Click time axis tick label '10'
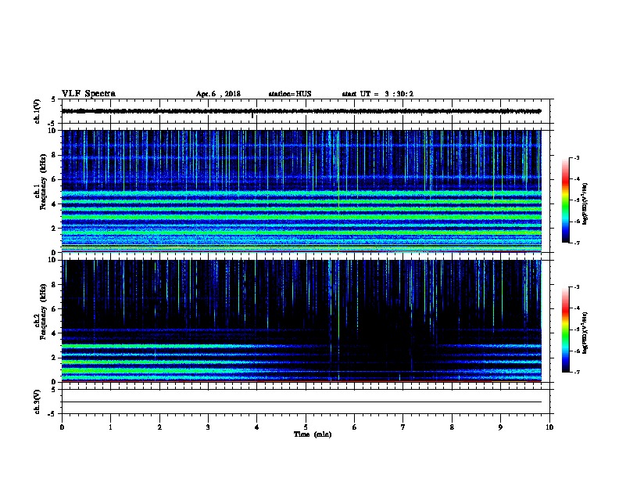Screen dimensions: 619x479 [549, 427]
